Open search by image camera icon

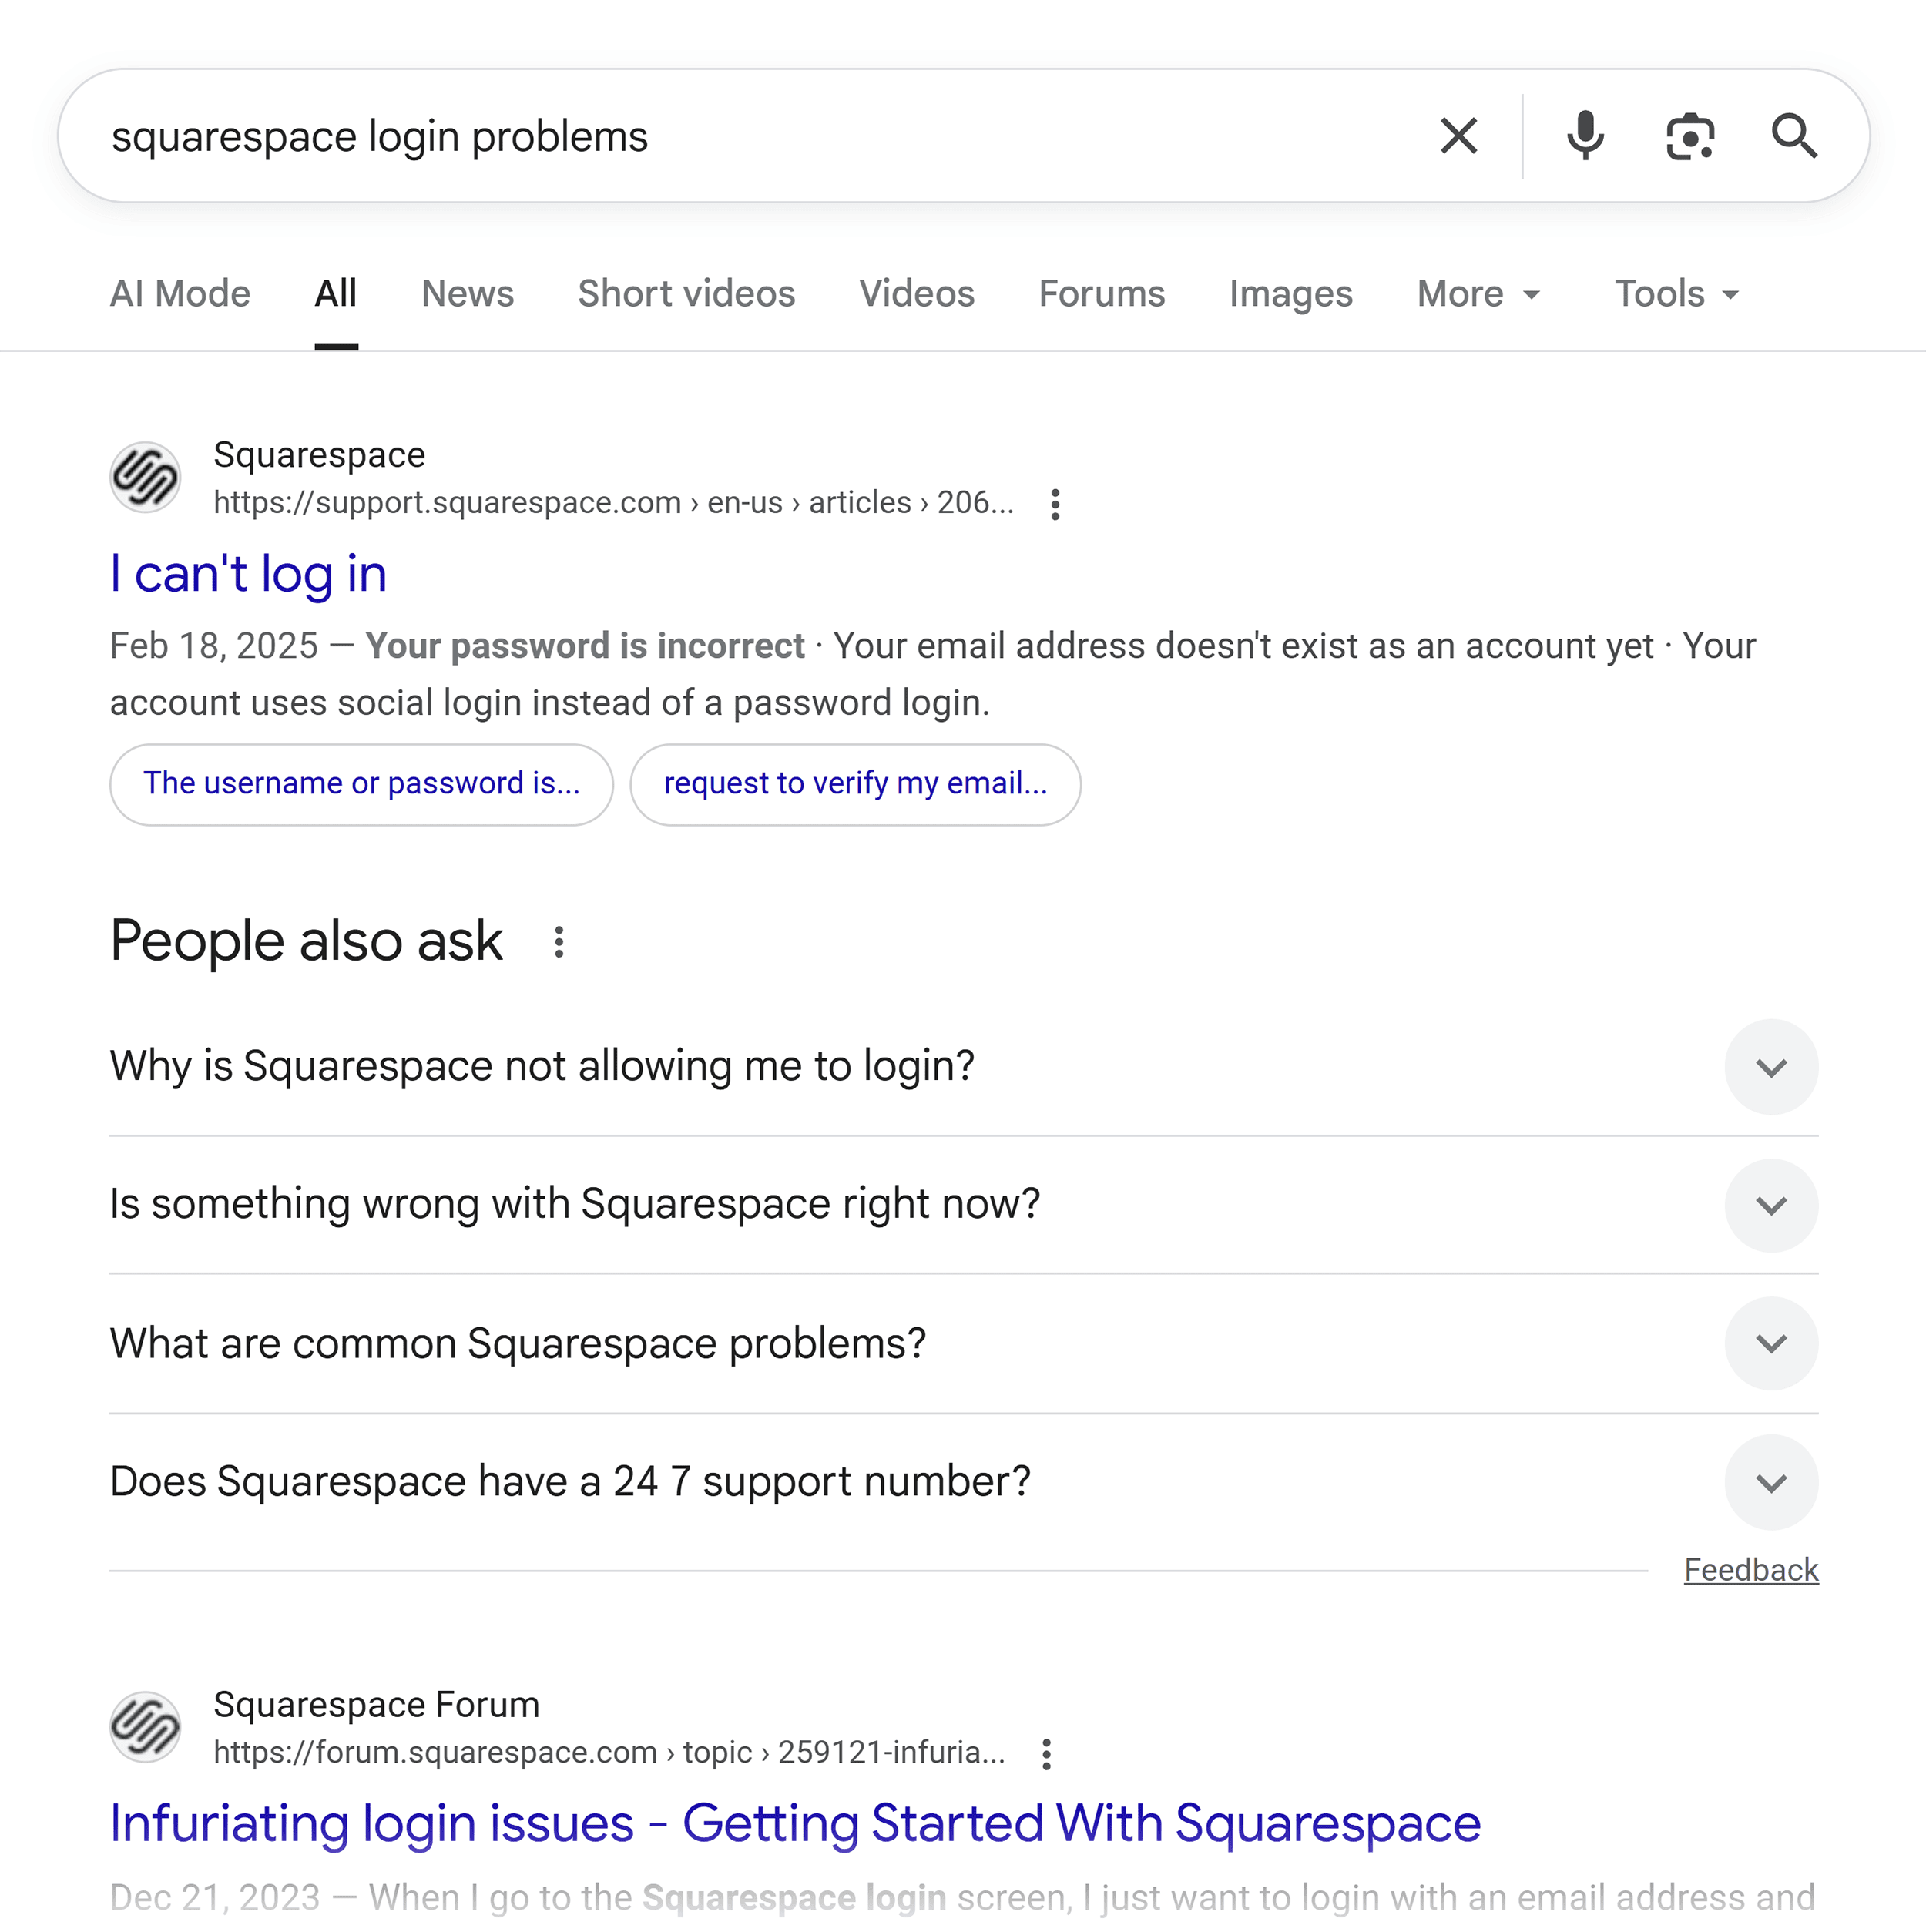tap(1690, 136)
